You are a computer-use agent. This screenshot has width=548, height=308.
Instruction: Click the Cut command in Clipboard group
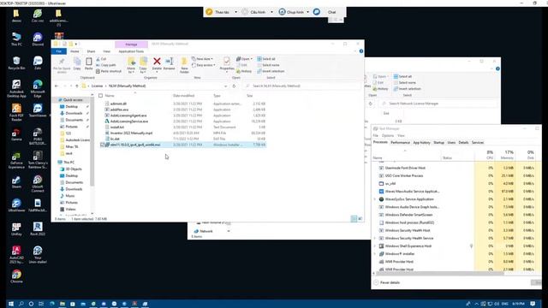click(101, 59)
